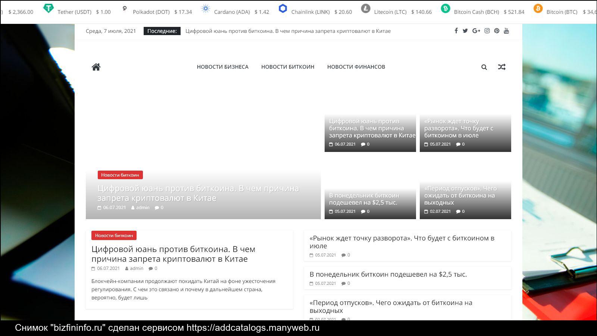Click the Twitter bird icon in the header
Image resolution: width=597 pixels, height=336 pixels.
465,31
